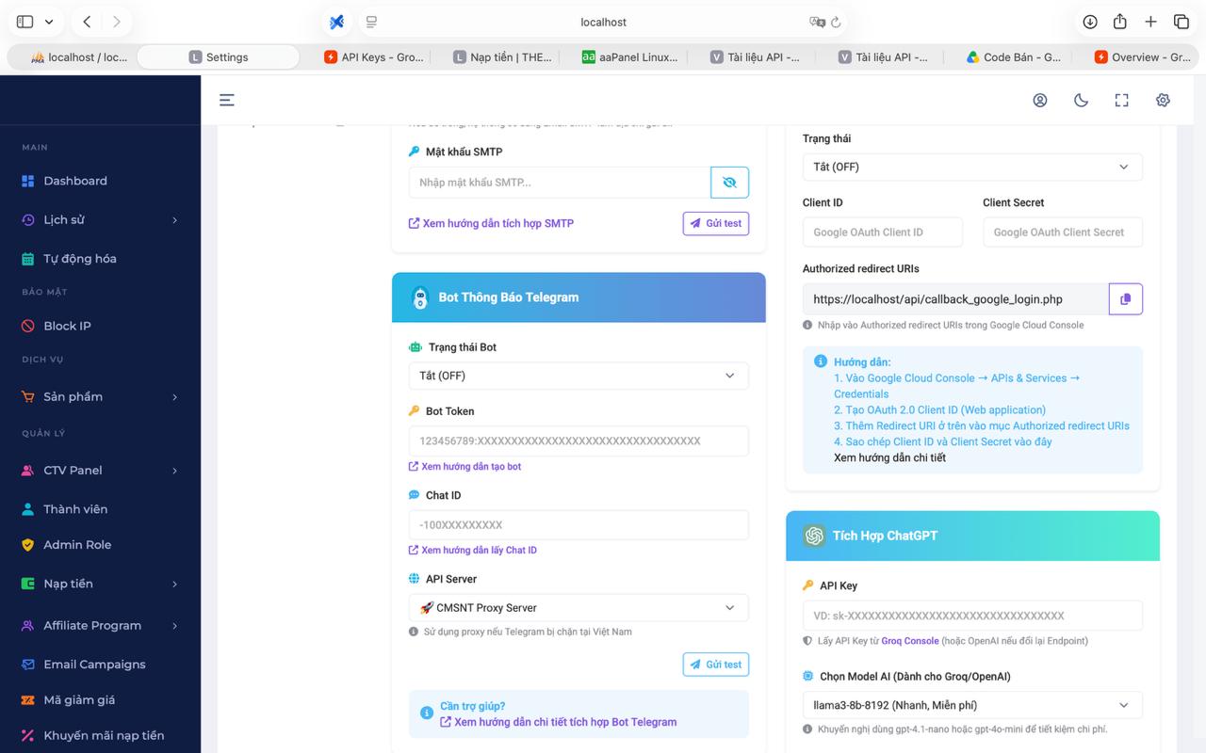Viewport: 1206px width, 753px height.
Task: Click the Affiliate Program icon
Action: (27, 625)
